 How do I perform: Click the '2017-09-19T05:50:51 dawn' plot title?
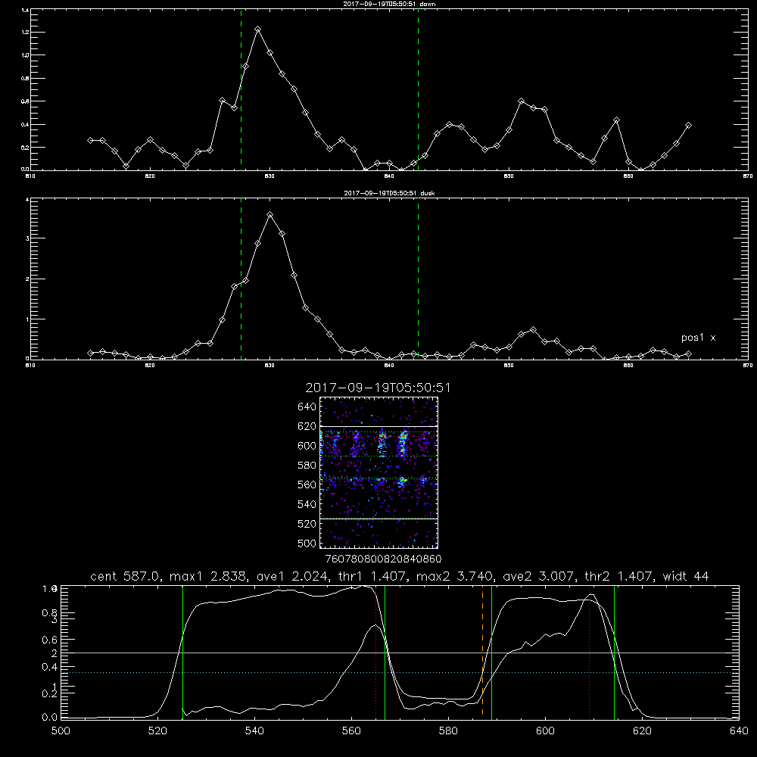point(389,4)
